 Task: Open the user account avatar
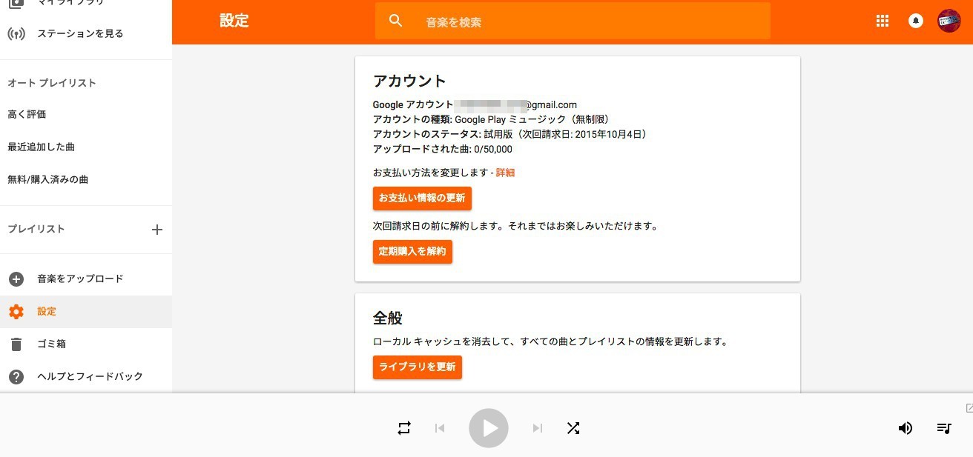[x=949, y=21]
